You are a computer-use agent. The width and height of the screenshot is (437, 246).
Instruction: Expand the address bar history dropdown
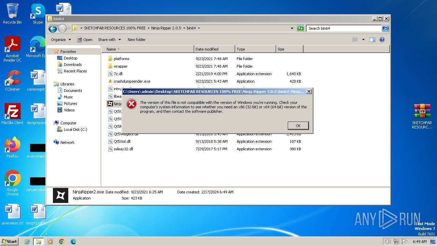[292, 28]
